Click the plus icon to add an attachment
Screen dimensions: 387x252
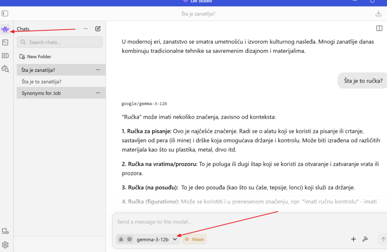353,239
